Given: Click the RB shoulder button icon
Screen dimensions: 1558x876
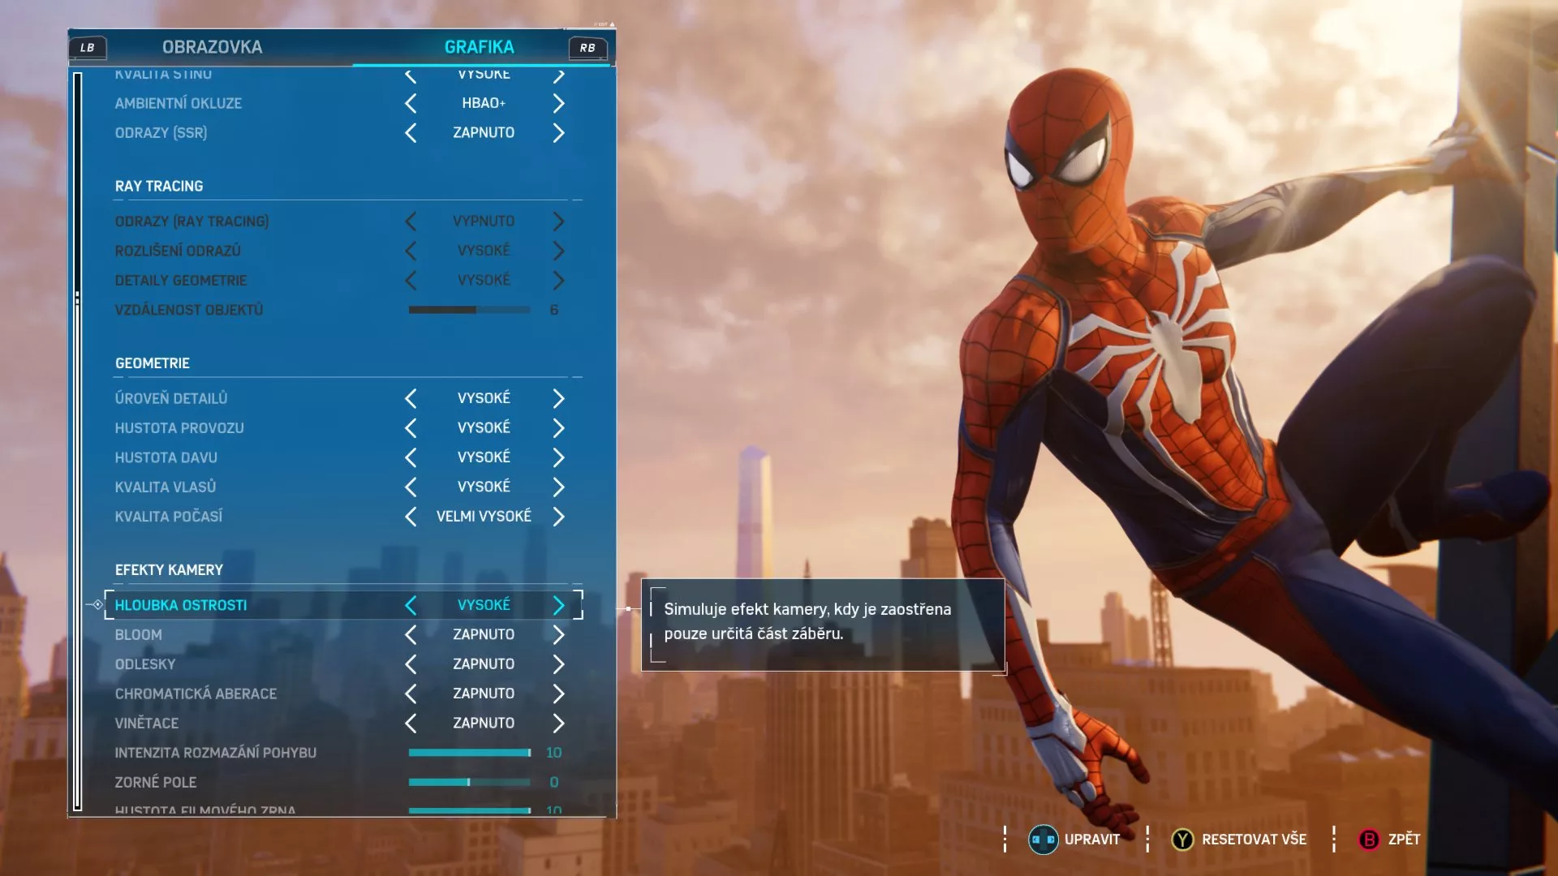Looking at the screenshot, I should 587,49.
